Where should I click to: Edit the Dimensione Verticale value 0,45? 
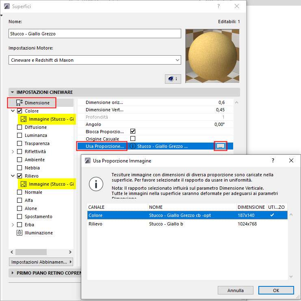pos(220,110)
